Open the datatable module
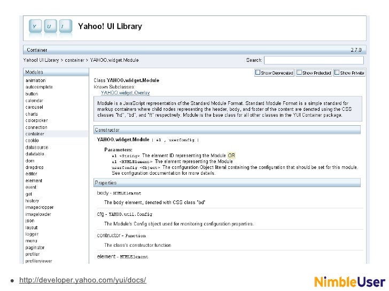389x291 pixels. [x=35, y=154]
